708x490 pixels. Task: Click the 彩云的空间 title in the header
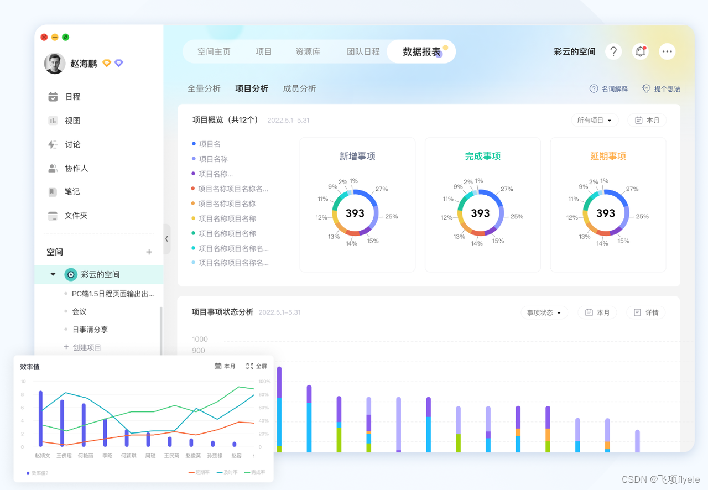[575, 51]
